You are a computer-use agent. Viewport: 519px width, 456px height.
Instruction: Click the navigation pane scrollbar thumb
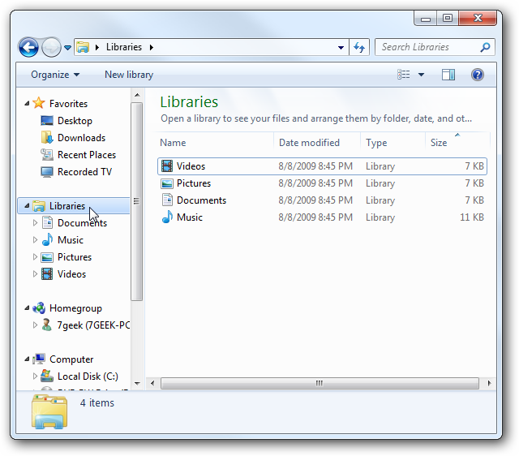point(137,202)
